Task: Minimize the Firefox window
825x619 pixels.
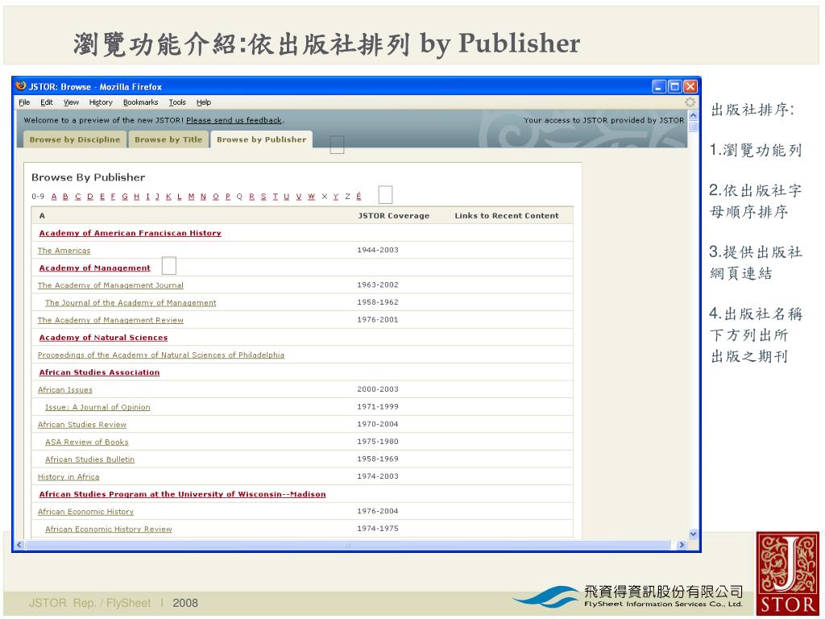Action: click(x=659, y=86)
